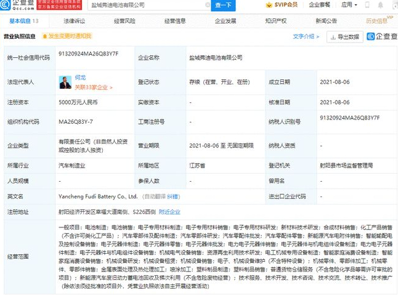Select the credit code 91320924MA26Q83Y7F in first row
The height and width of the screenshot is (295, 398).
[88, 54]
